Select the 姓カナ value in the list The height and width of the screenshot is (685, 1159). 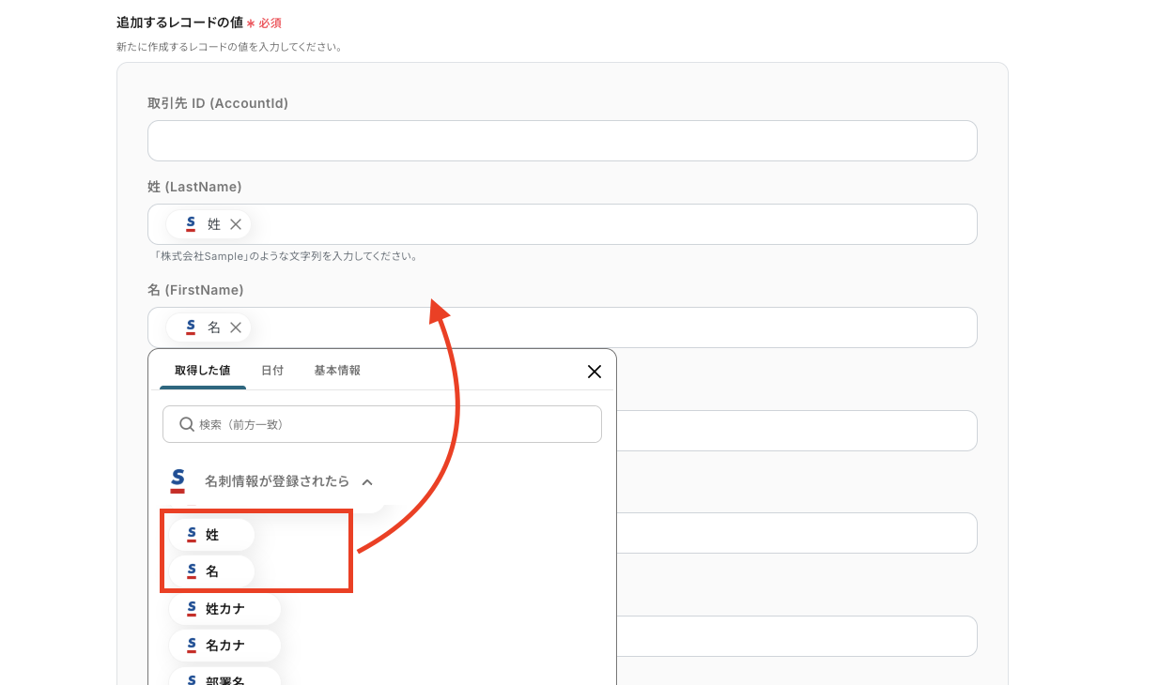point(225,609)
